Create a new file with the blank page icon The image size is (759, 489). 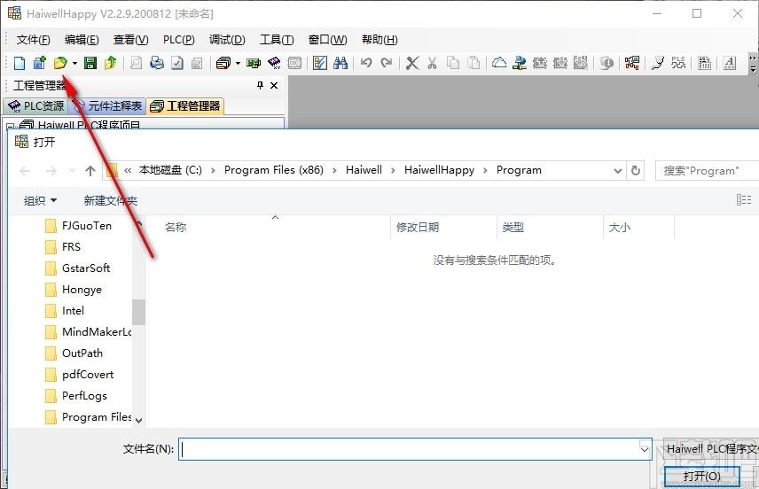(x=20, y=63)
